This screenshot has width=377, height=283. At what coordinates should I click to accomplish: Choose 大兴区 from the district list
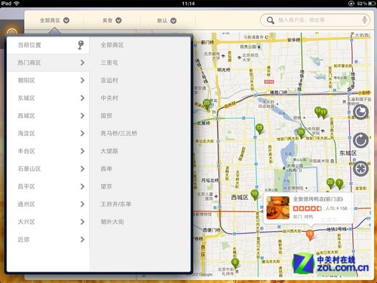[48, 222]
